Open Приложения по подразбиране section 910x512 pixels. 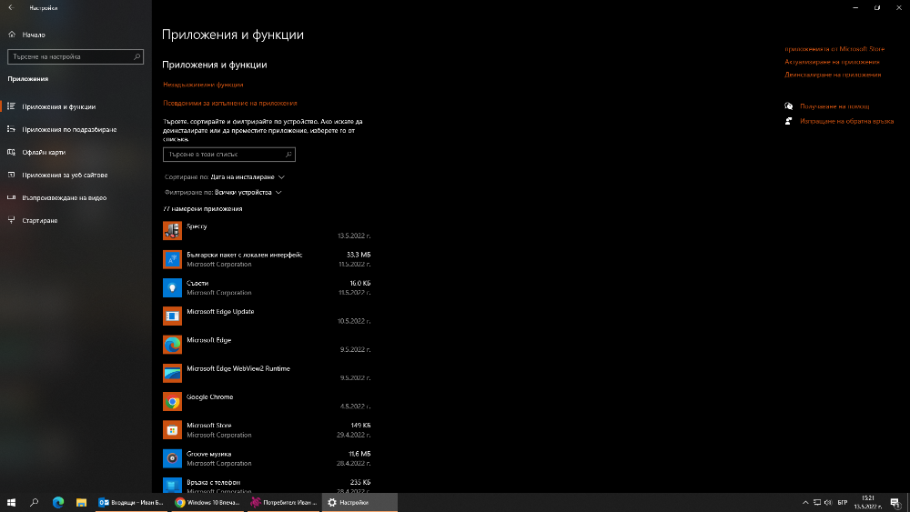tap(76, 129)
